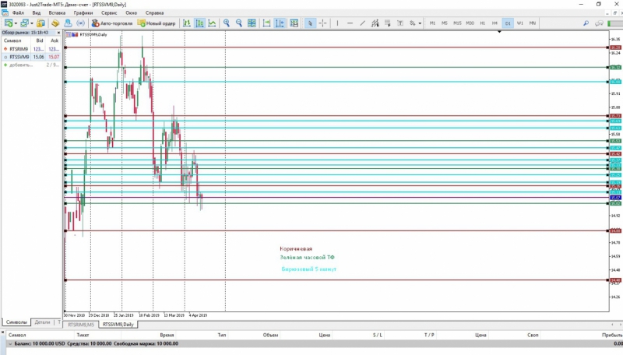Draw a horizontal line on chart
This screenshot has height=355, width=623.
(350, 23)
